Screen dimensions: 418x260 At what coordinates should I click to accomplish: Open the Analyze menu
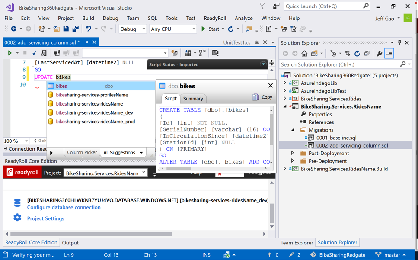coord(244,18)
